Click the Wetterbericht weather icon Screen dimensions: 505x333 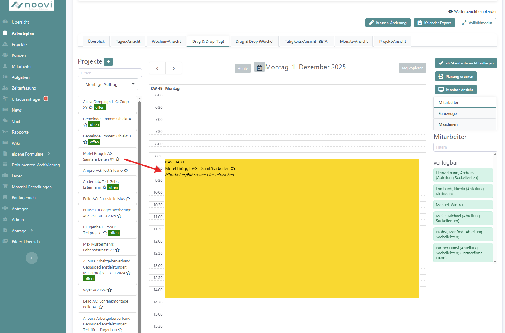451,11
